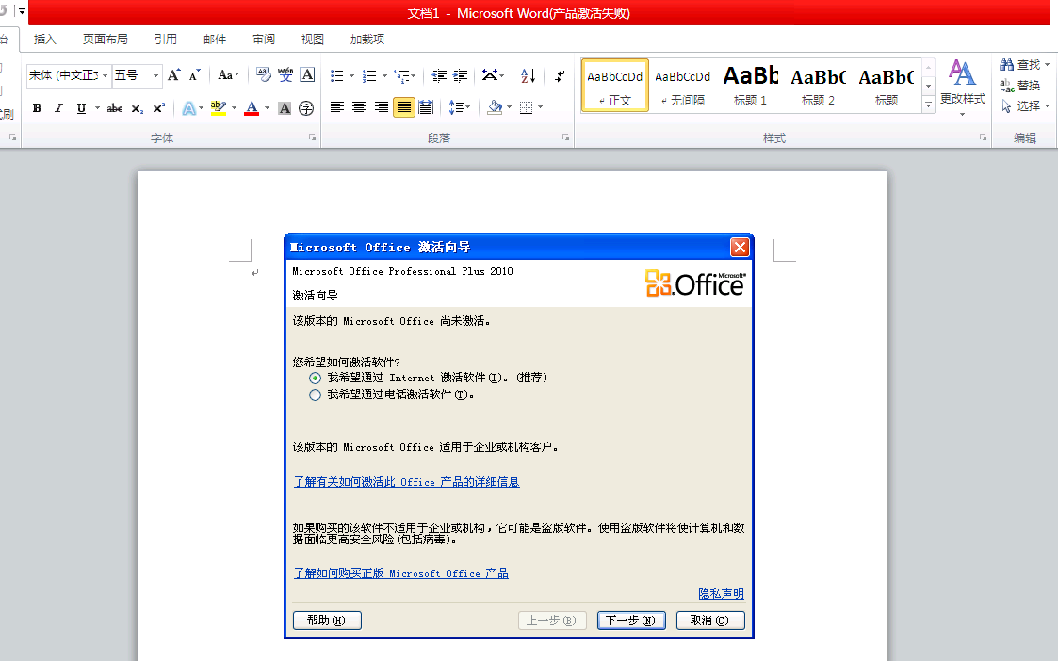Clear formatting icon
This screenshot has width=1058, height=661.
pyautogui.click(x=263, y=75)
